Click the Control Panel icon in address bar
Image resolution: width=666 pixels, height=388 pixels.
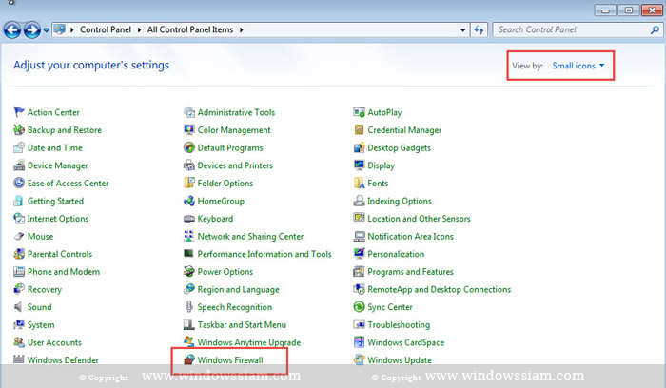[59, 29]
